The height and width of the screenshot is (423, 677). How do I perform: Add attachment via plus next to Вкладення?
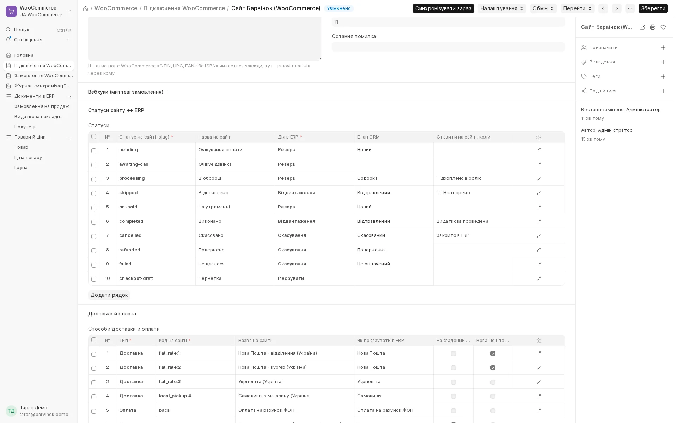(x=663, y=62)
